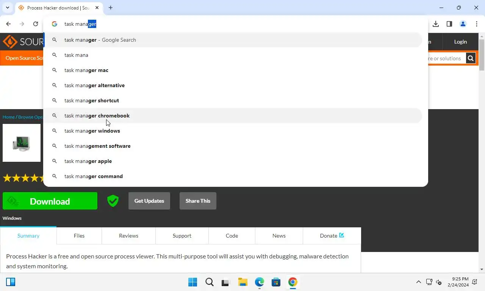Close the Process Hacker download tab

tap(97, 8)
